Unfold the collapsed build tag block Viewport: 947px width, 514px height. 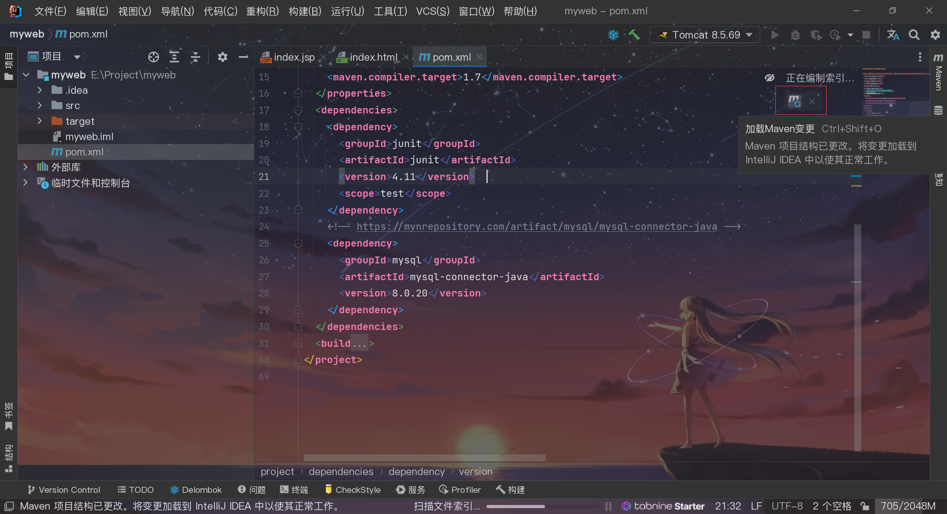coord(298,343)
